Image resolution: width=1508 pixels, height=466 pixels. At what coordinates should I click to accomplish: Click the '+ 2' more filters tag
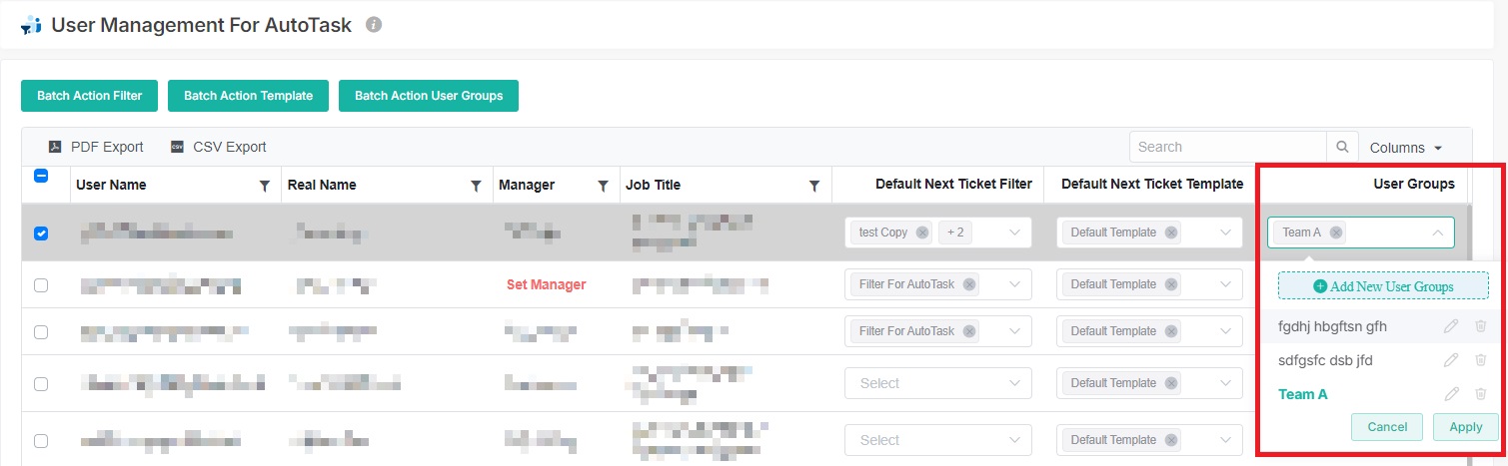click(955, 233)
